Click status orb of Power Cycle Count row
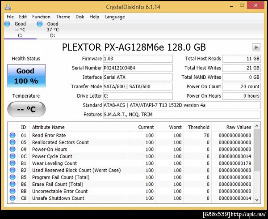Viewport: 268px width, 219px height. pyautogui.click(x=13, y=156)
